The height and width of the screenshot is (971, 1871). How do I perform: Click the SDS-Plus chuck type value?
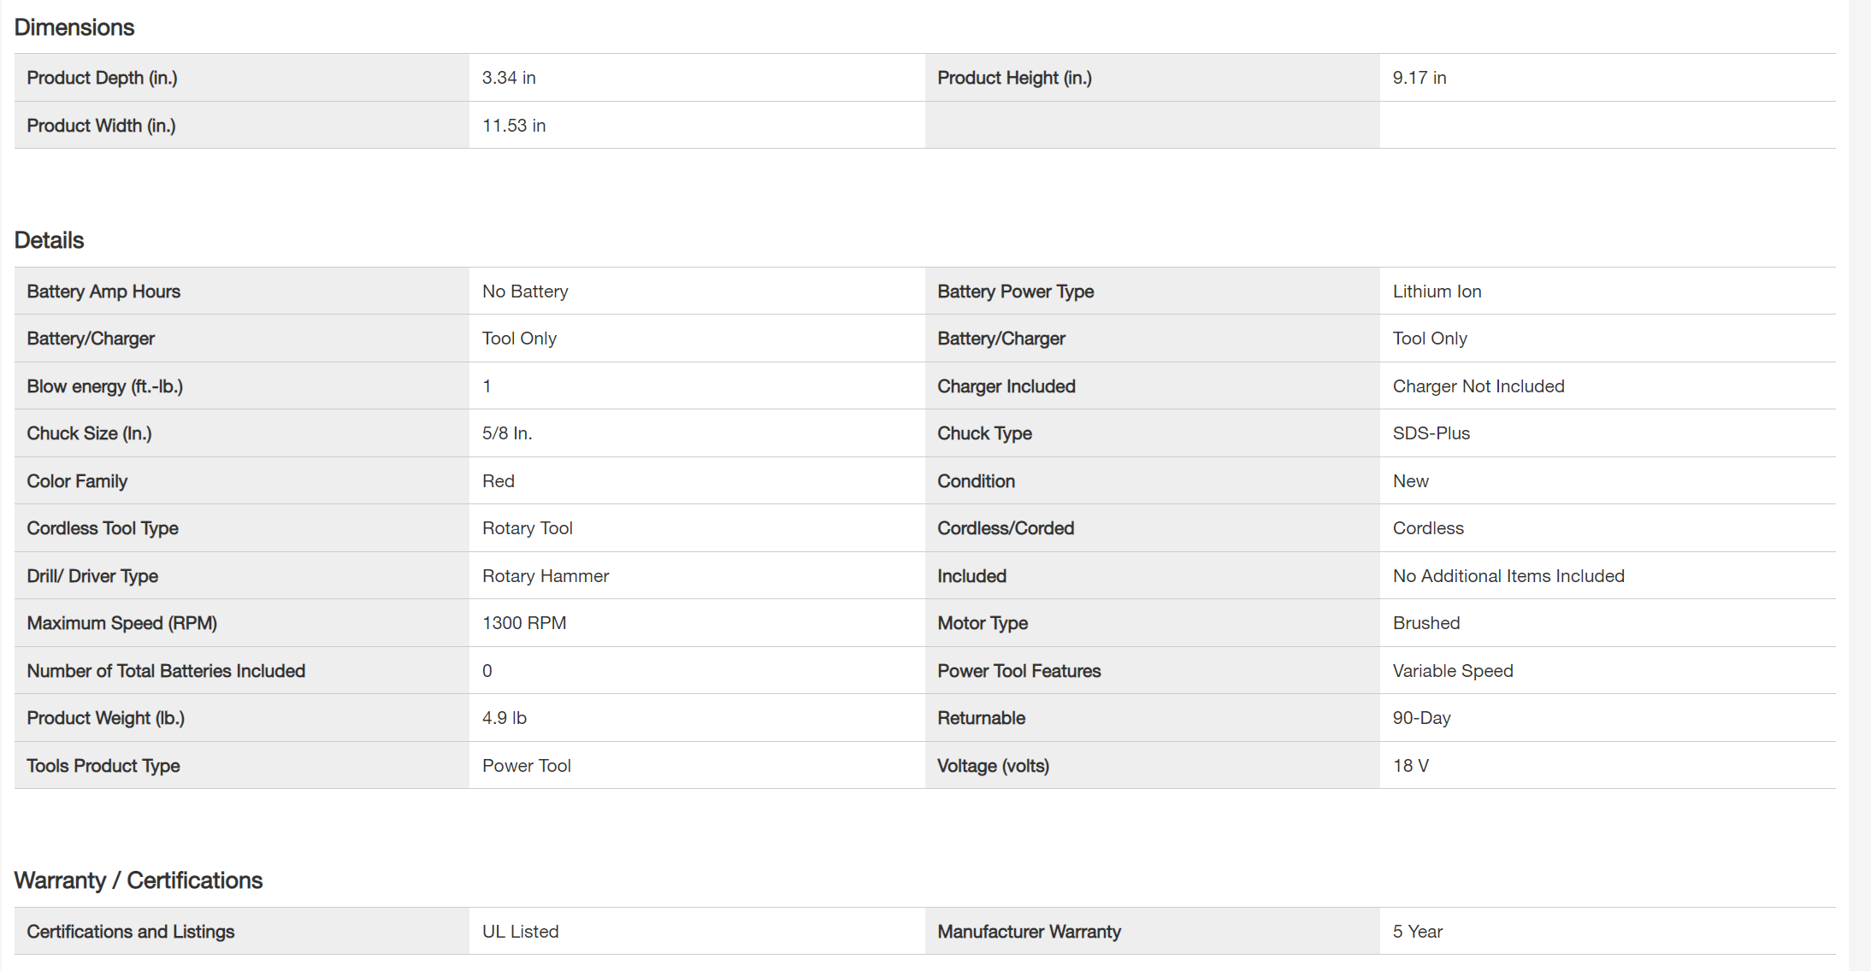(1431, 433)
